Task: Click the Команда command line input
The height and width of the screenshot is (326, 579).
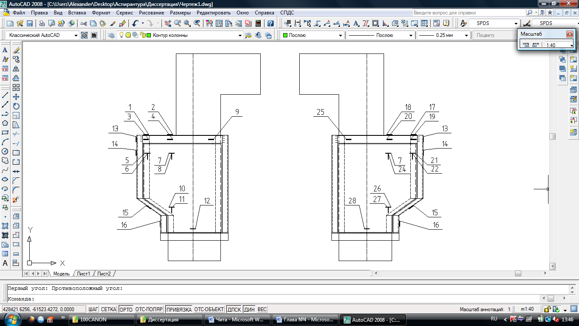Action: point(271,298)
